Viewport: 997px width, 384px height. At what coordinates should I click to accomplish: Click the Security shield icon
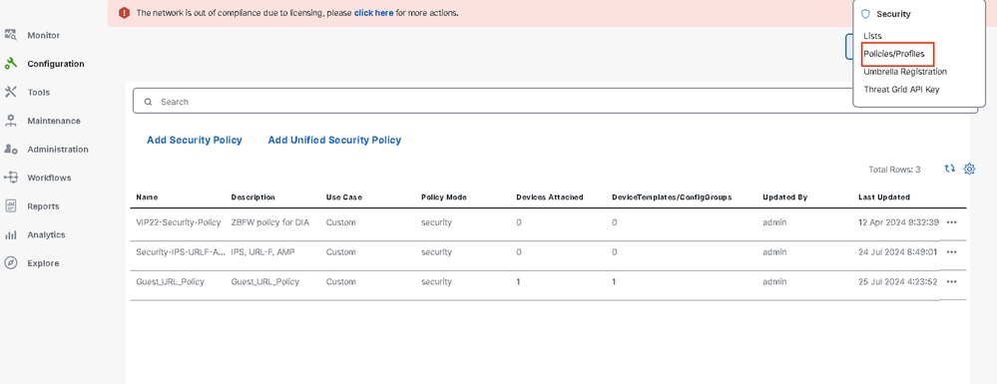(x=865, y=14)
